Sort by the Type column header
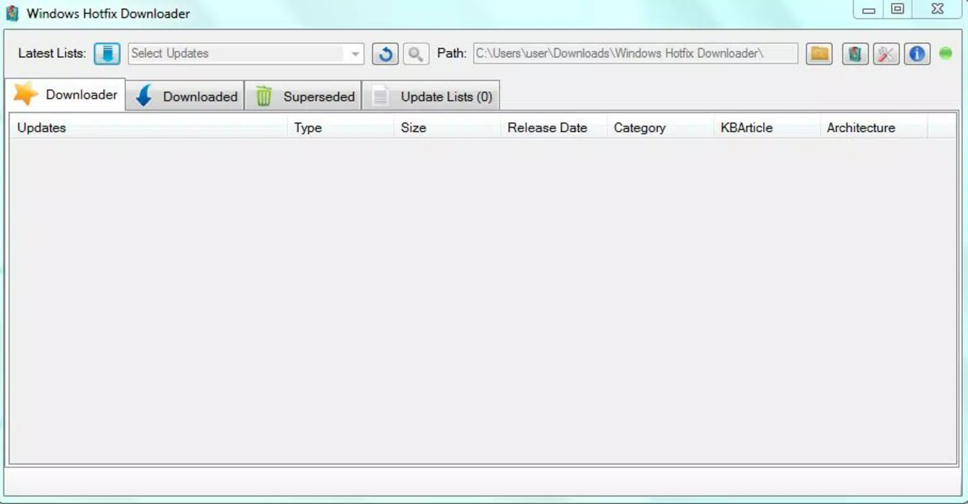Viewport: 968px width, 504px height. (x=340, y=127)
